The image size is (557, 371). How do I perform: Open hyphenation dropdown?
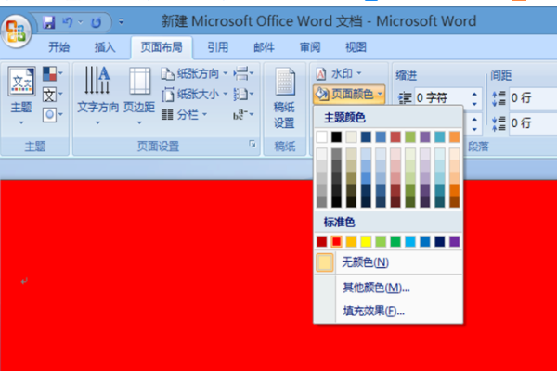(243, 115)
